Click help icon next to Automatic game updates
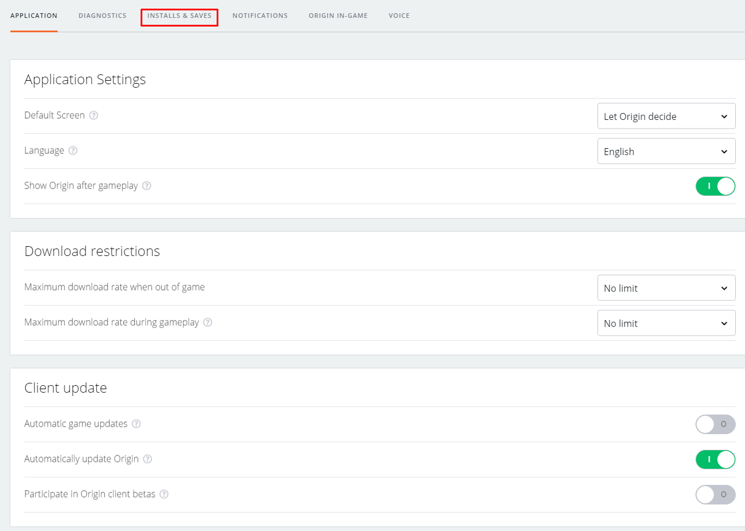The image size is (745, 531). click(136, 424)
